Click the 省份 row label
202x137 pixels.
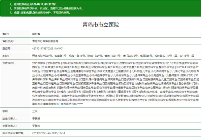6,34
